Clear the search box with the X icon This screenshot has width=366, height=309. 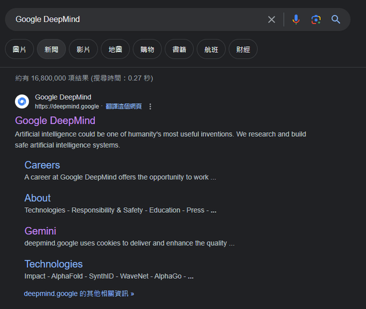tap(272, 19)
